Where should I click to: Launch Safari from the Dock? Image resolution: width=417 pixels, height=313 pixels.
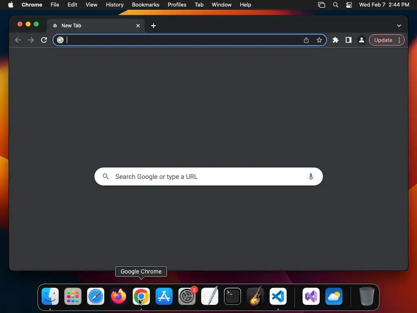pyautogui.click(x=96, y=296)
